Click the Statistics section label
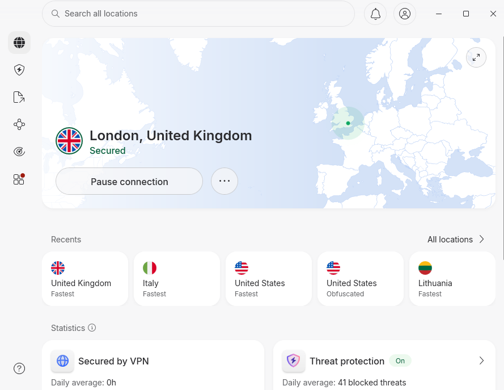504x390 pixels. [x=68, y=328]
